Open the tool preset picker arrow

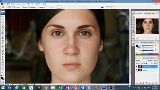5,7
